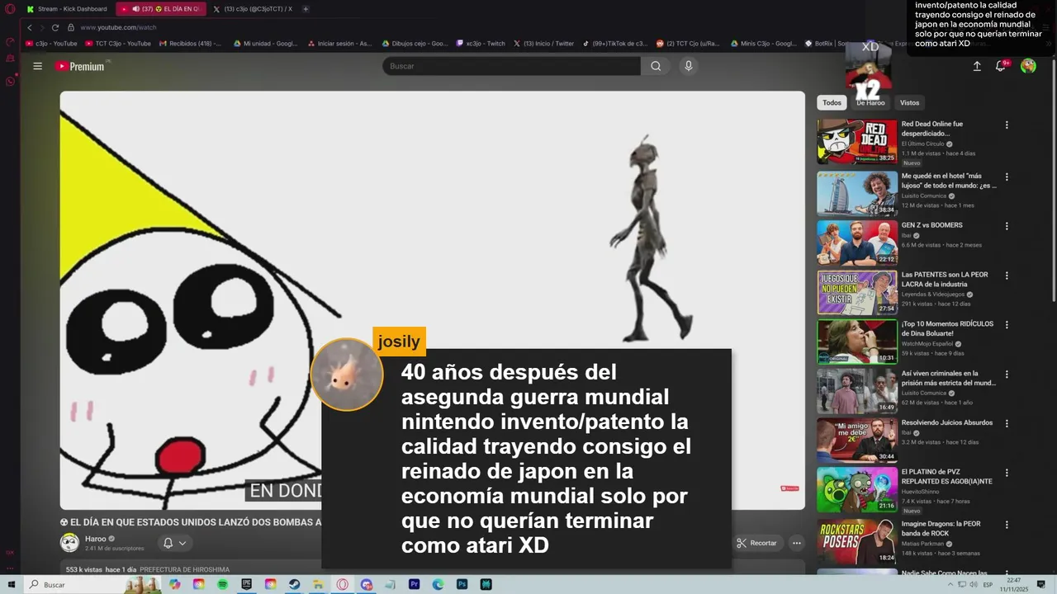Screen dimensions: 1057x594
Task: Click the YouTube search magnifier button
Action: pos(656,66)
